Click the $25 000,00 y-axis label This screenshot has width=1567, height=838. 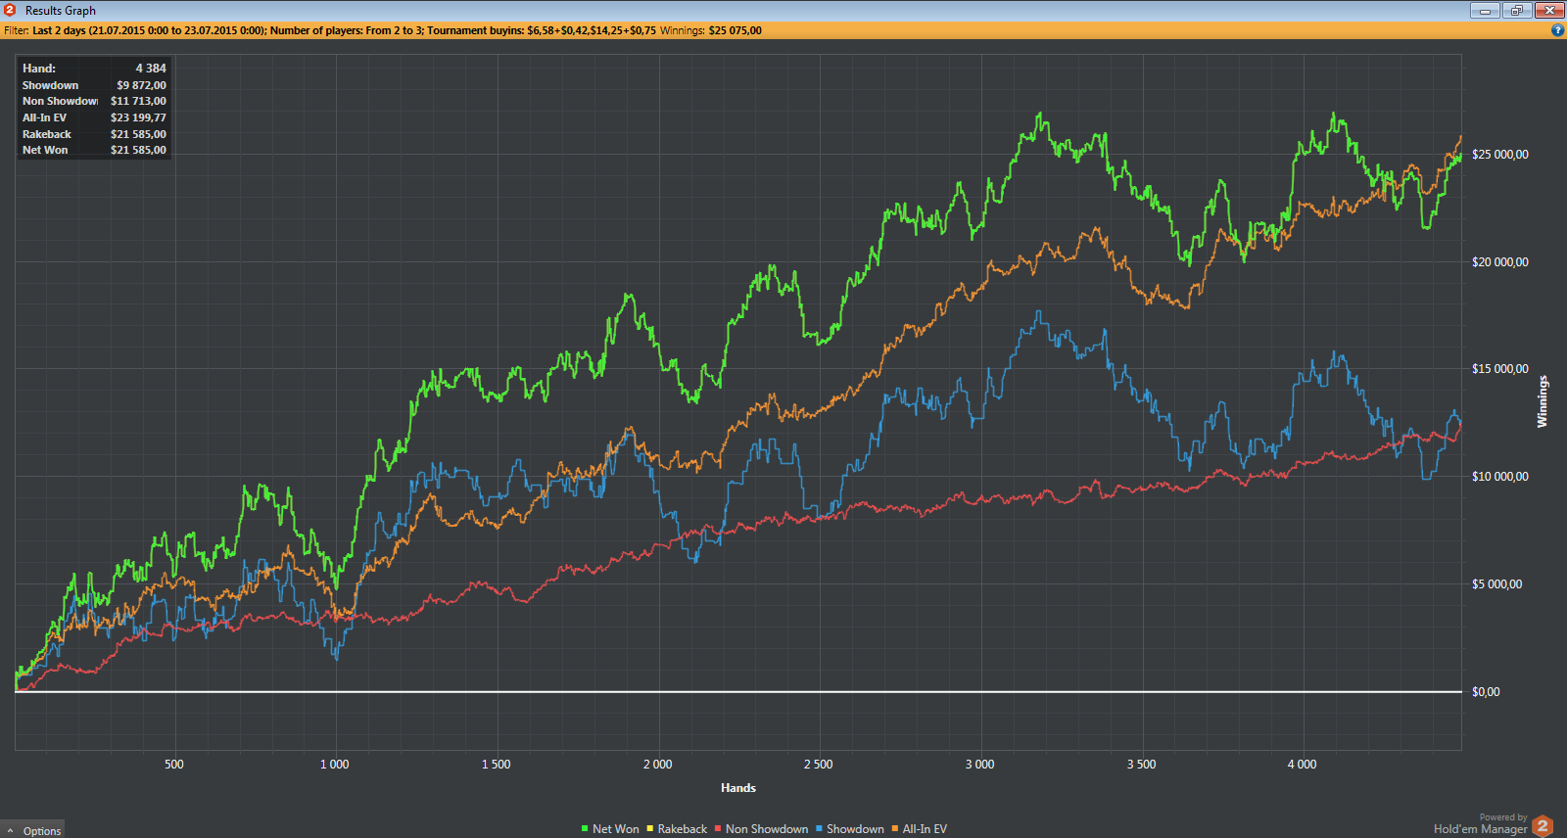(x=1499, y=155)
